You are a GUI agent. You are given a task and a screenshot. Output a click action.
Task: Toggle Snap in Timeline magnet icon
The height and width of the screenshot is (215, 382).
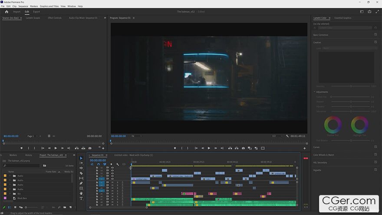99,164
